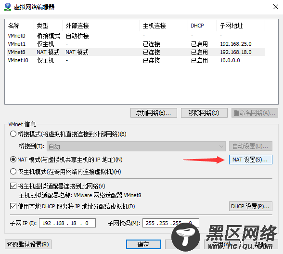Select the VMnet0 row
The height and width of the screenshot is (254, 283).
click(x=136, y=36)
